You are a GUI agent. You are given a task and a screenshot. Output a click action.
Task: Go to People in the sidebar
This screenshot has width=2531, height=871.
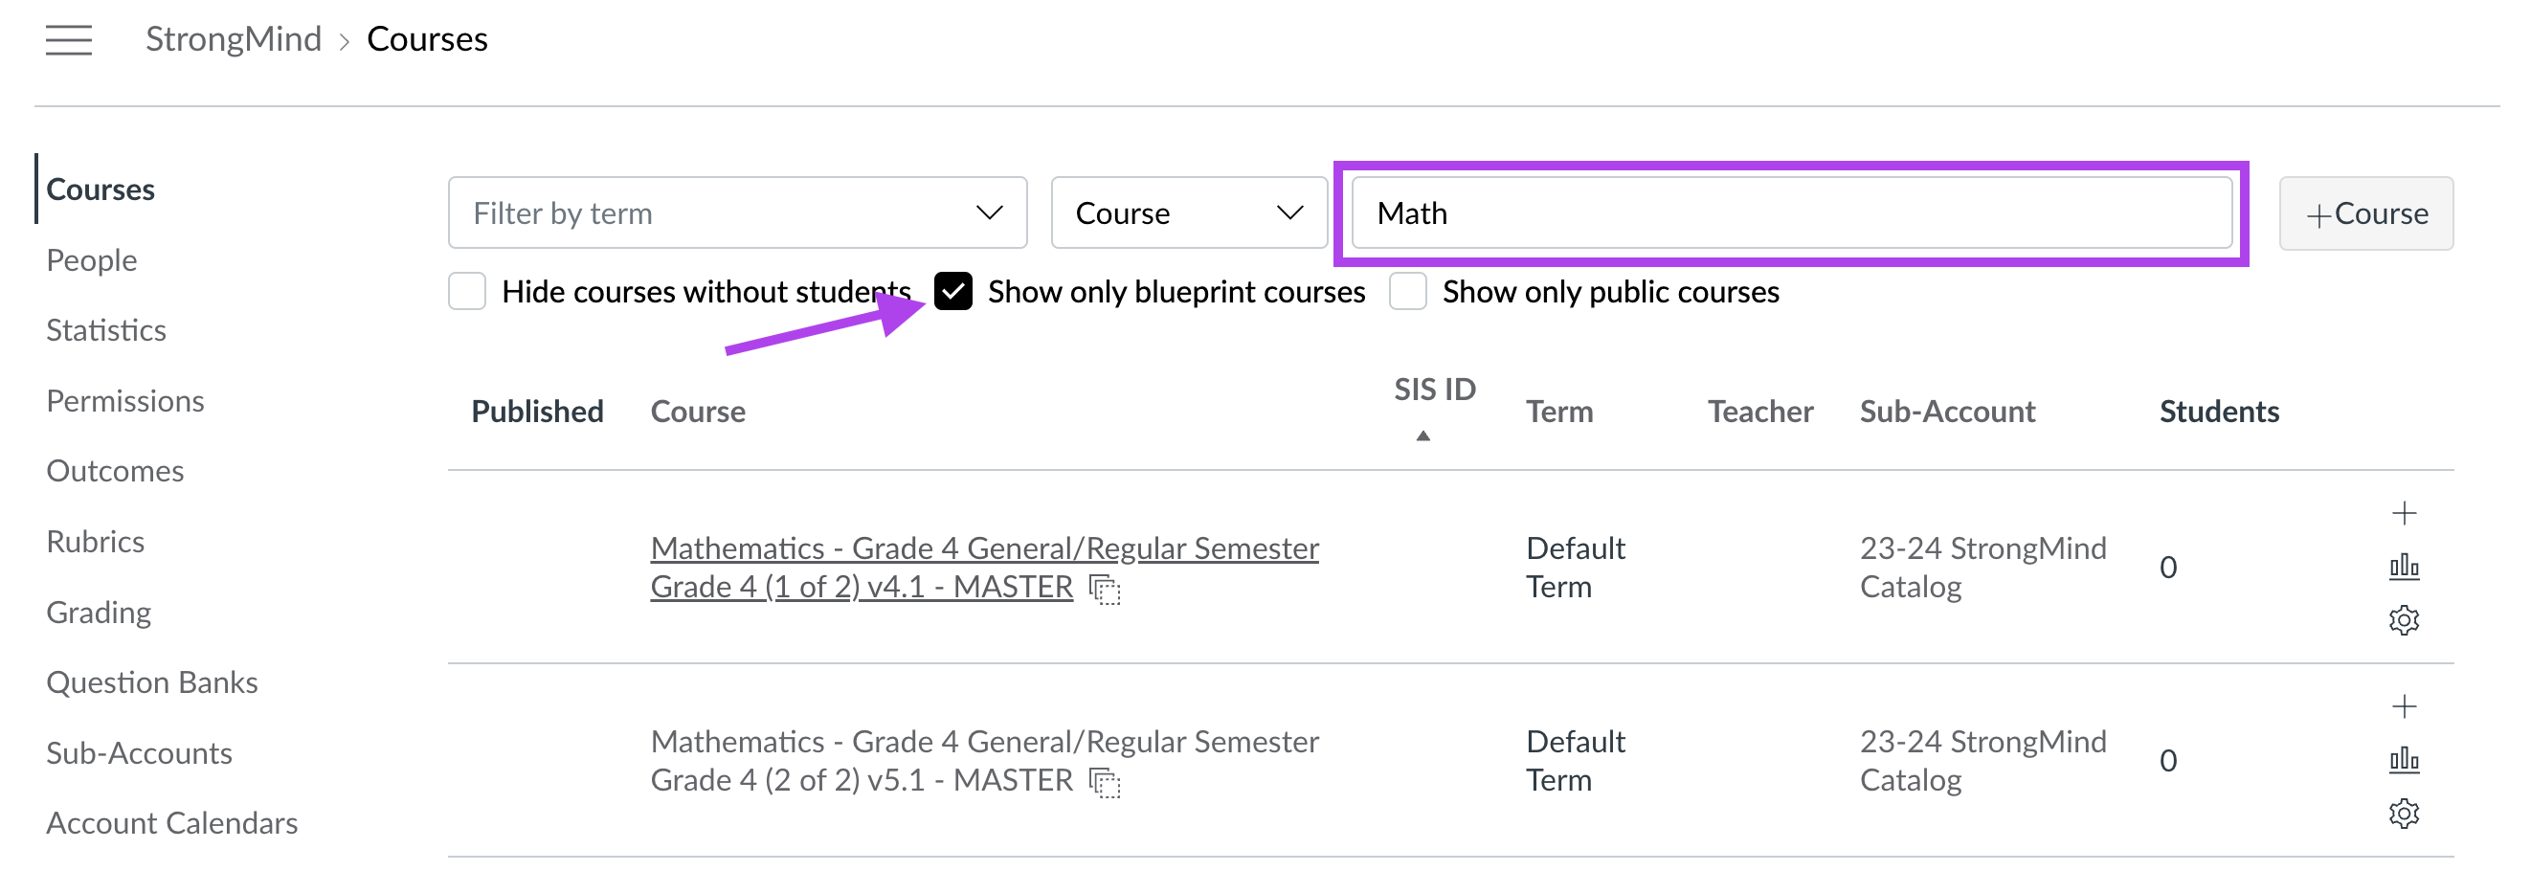pyautogui.click(x=91, y=260)
